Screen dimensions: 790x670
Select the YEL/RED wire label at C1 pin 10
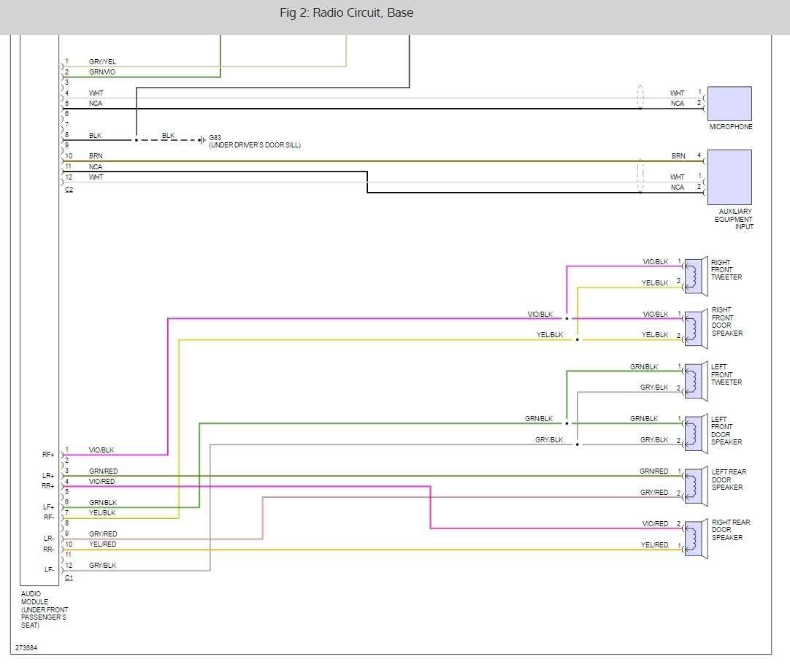pyautogui.click(x=102, y=544)
